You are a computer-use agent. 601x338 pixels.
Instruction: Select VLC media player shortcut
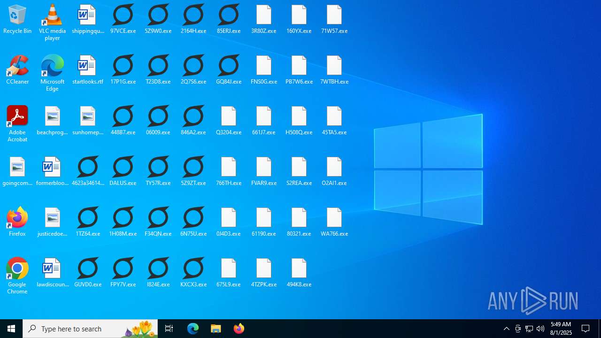pyautogui.click(x=52, y=23)
